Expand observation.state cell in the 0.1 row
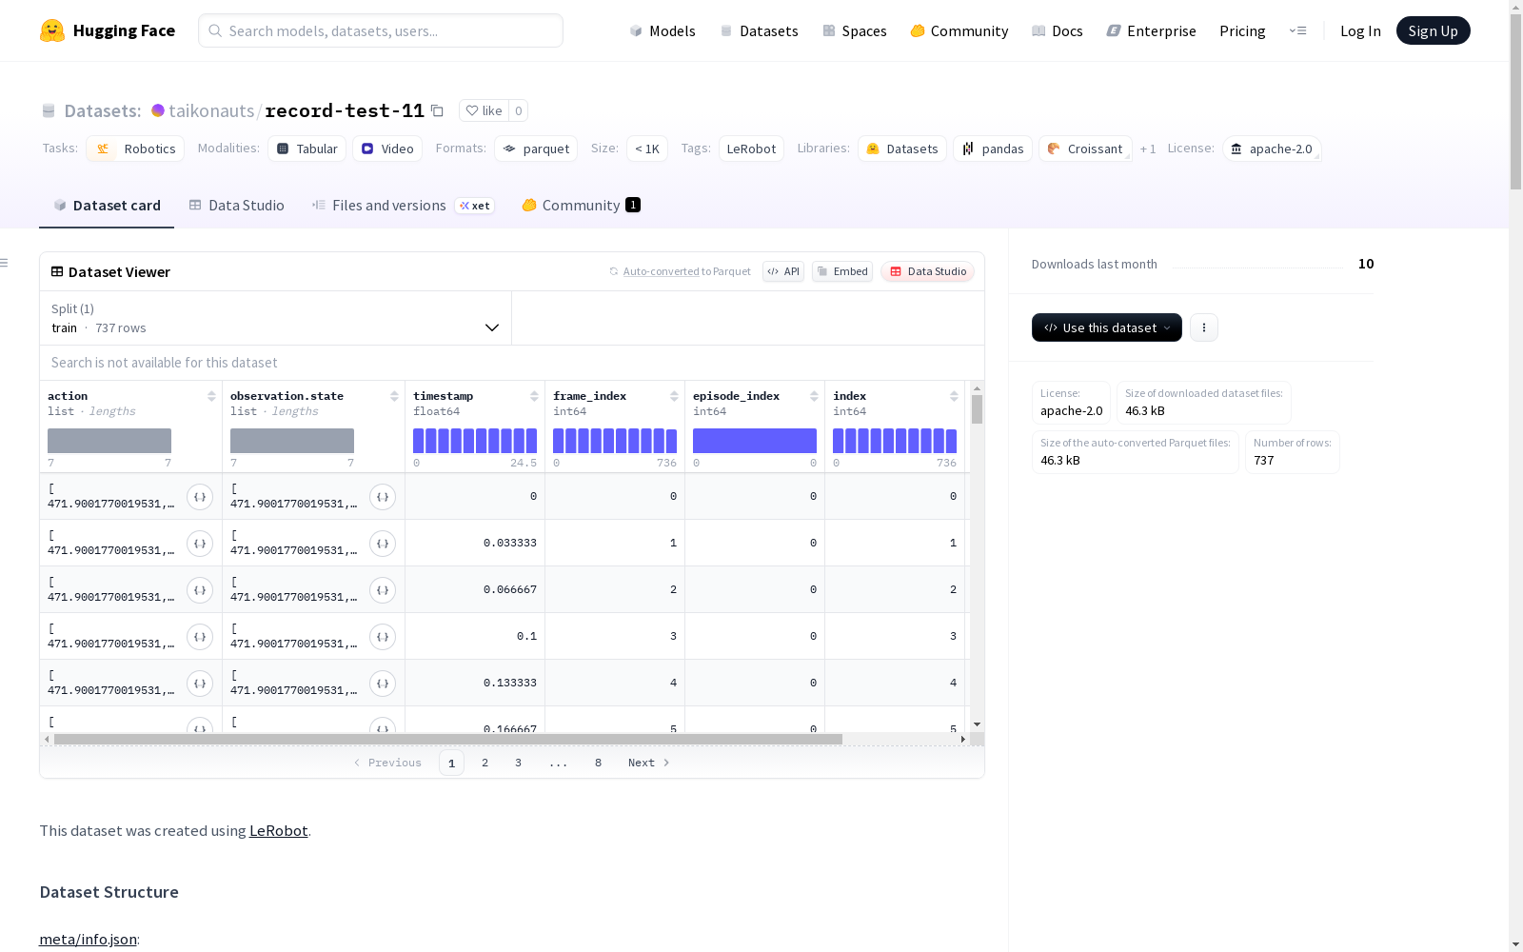This screenshot has height=952, width=1523. pos(383,637)
